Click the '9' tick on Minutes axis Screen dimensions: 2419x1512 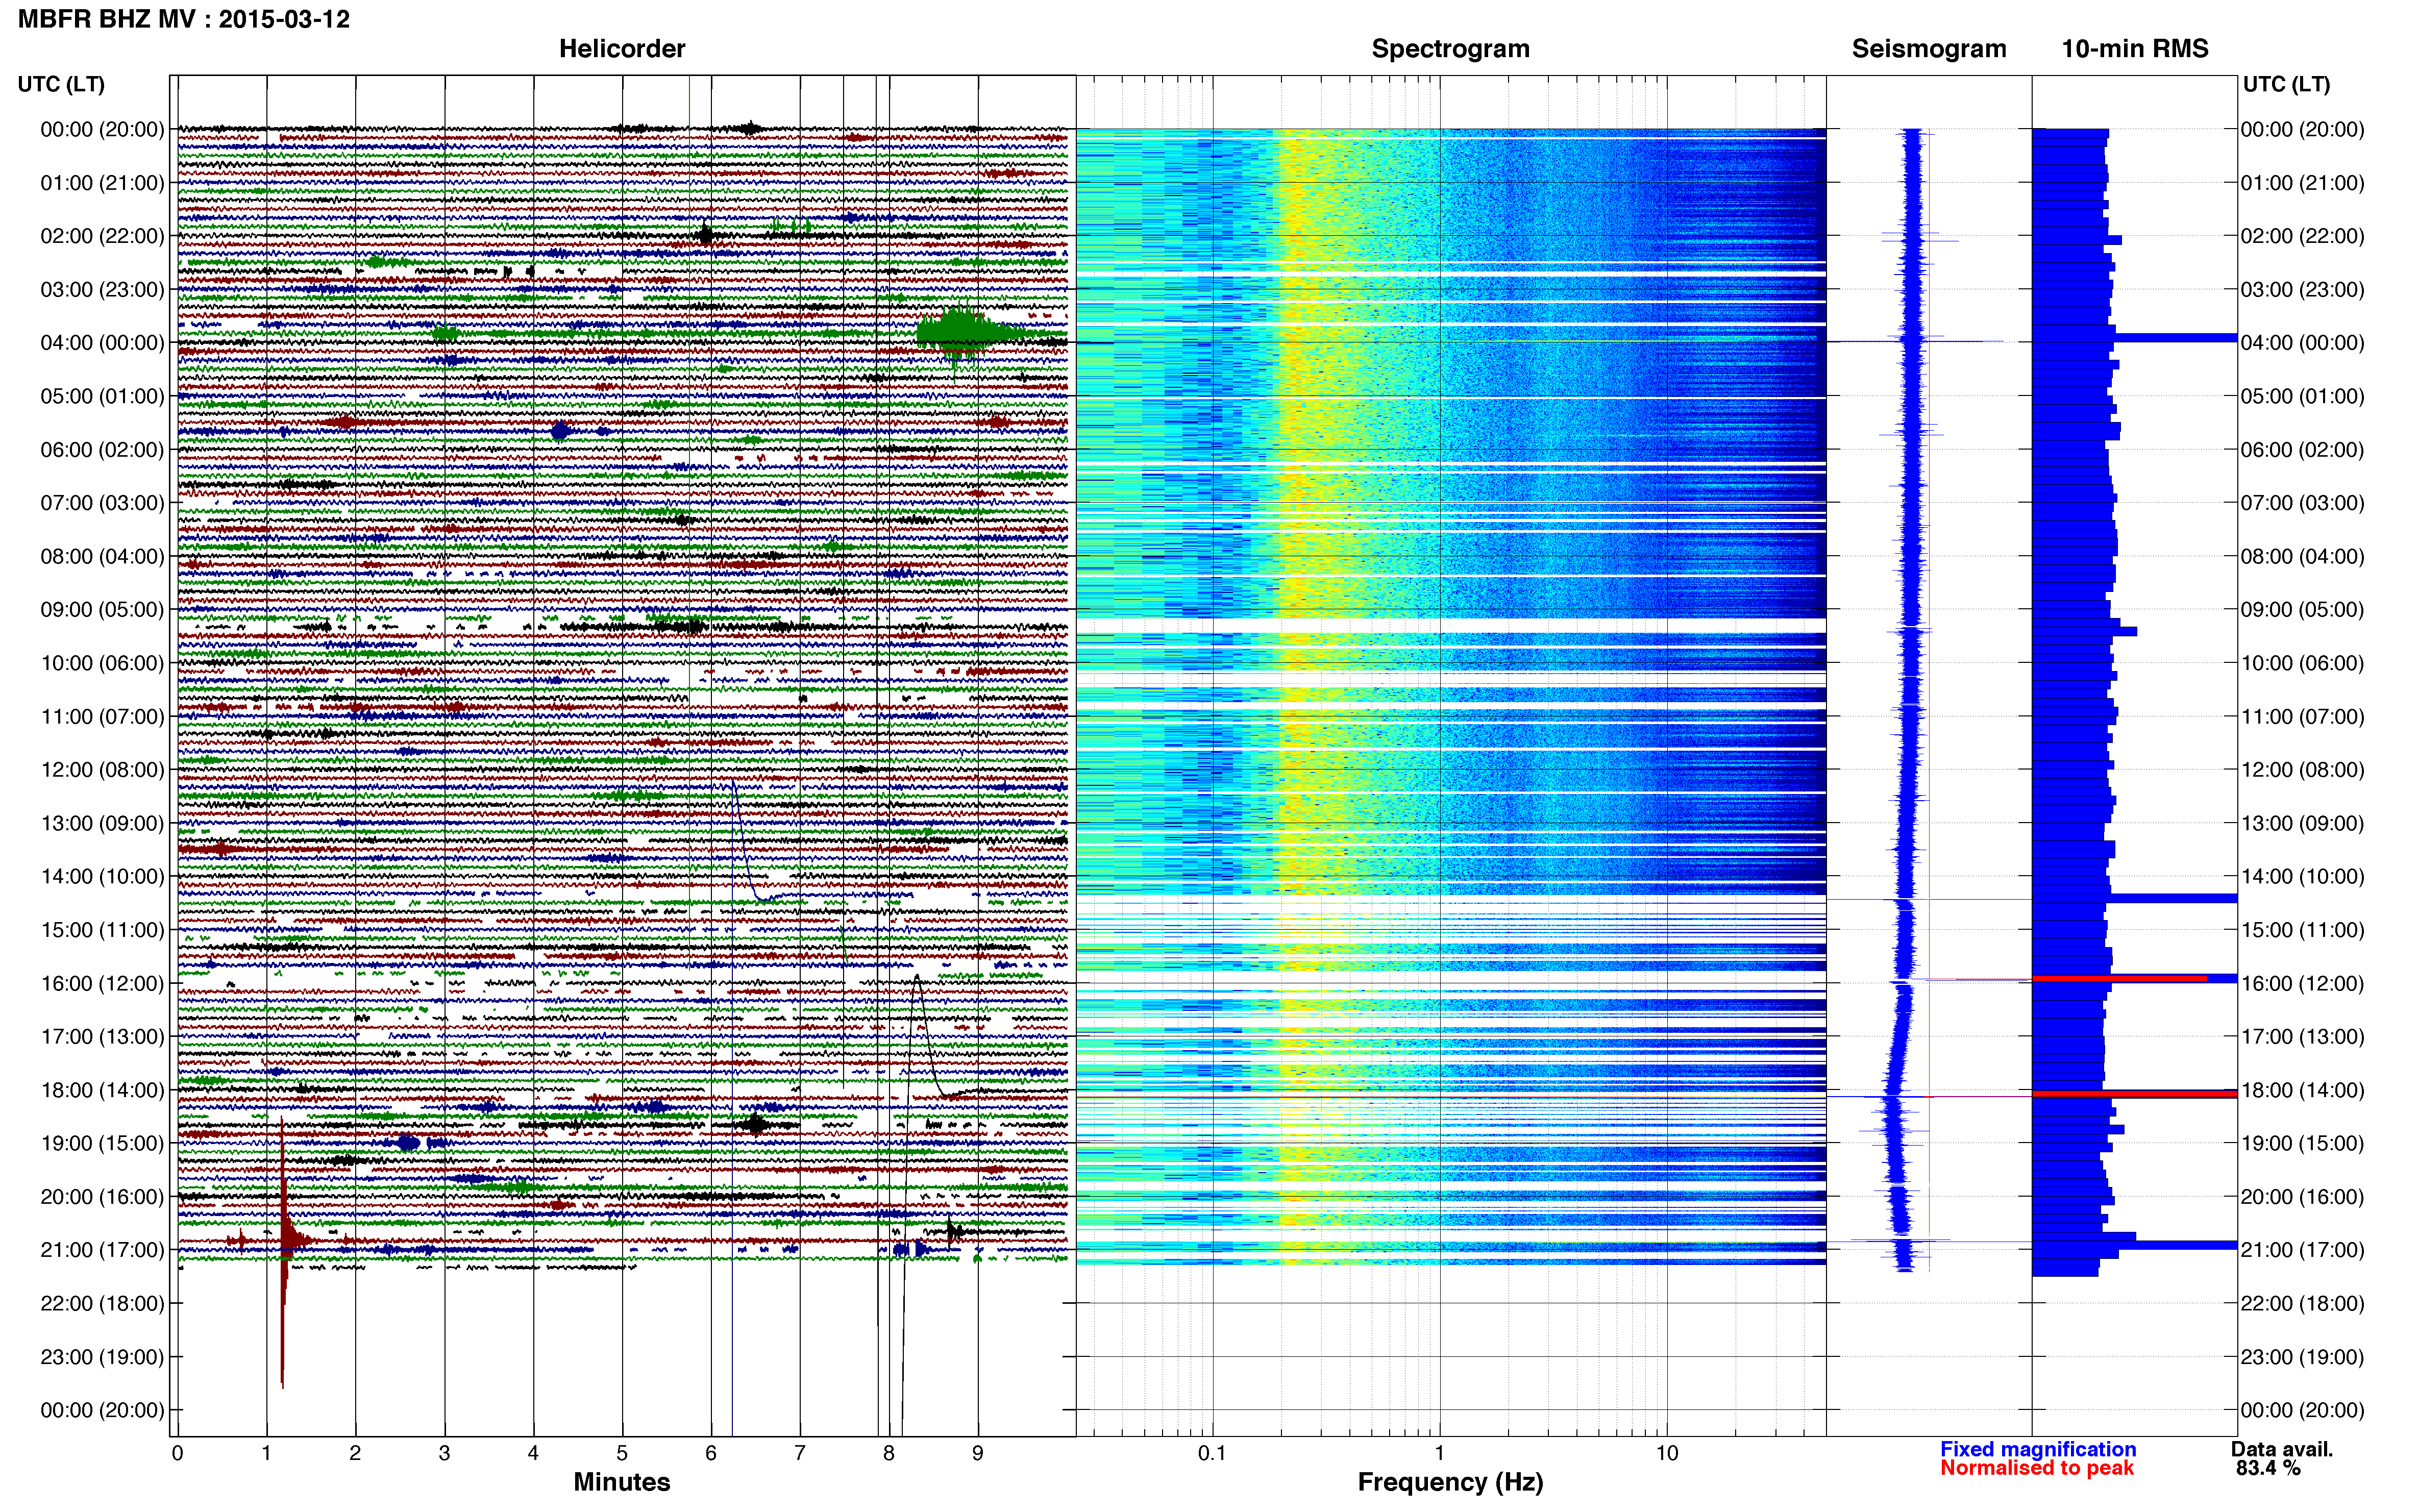[x=978, y=1453]
